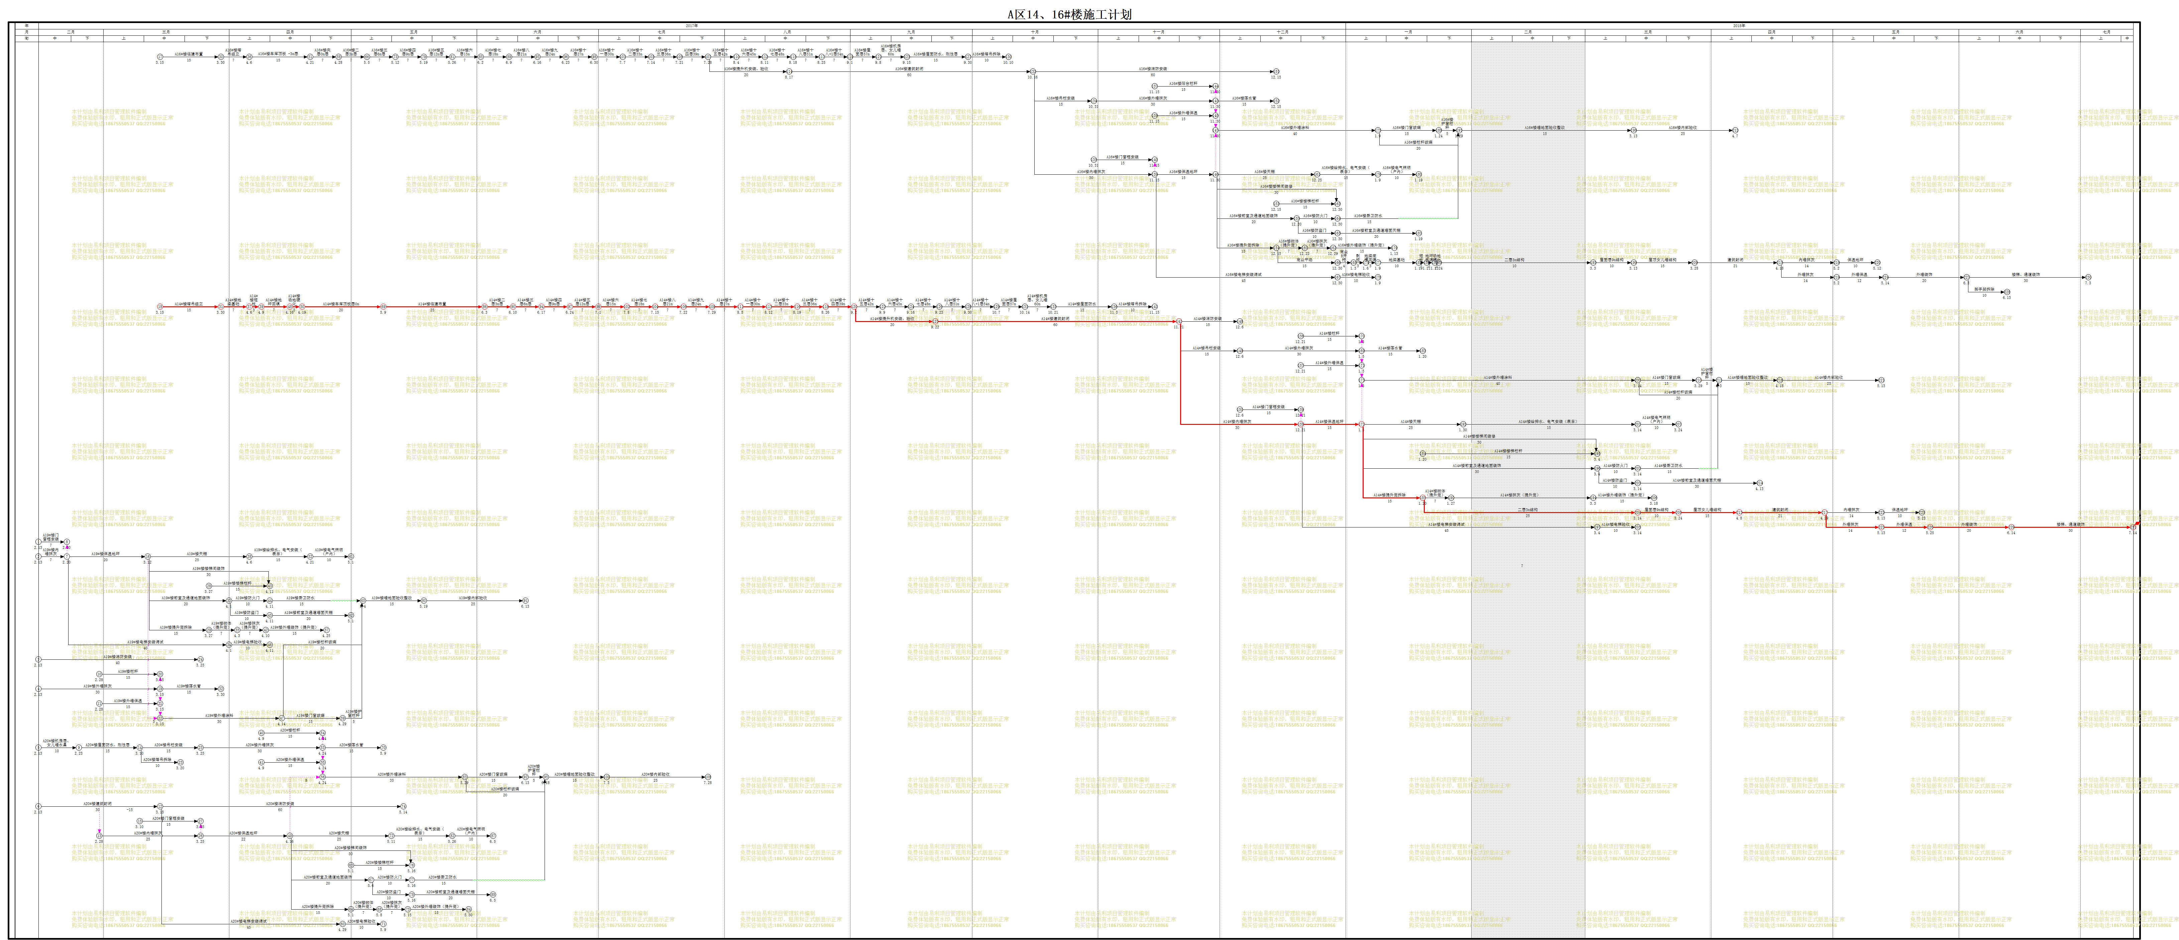This screenshot has height=940, width=2179.
Task: Click activity label A19#楼落水管
Action: [x=189, y=686]
